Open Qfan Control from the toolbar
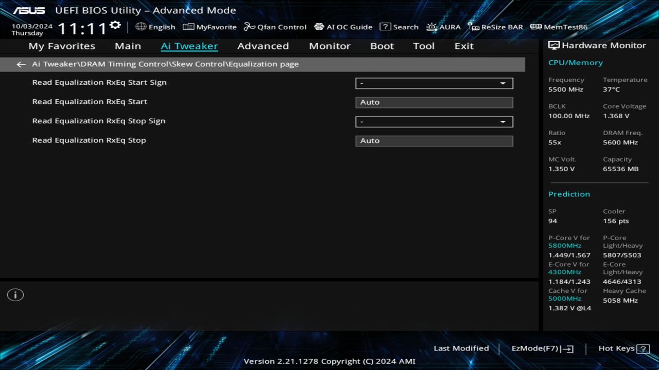 (x=275, y=27)
